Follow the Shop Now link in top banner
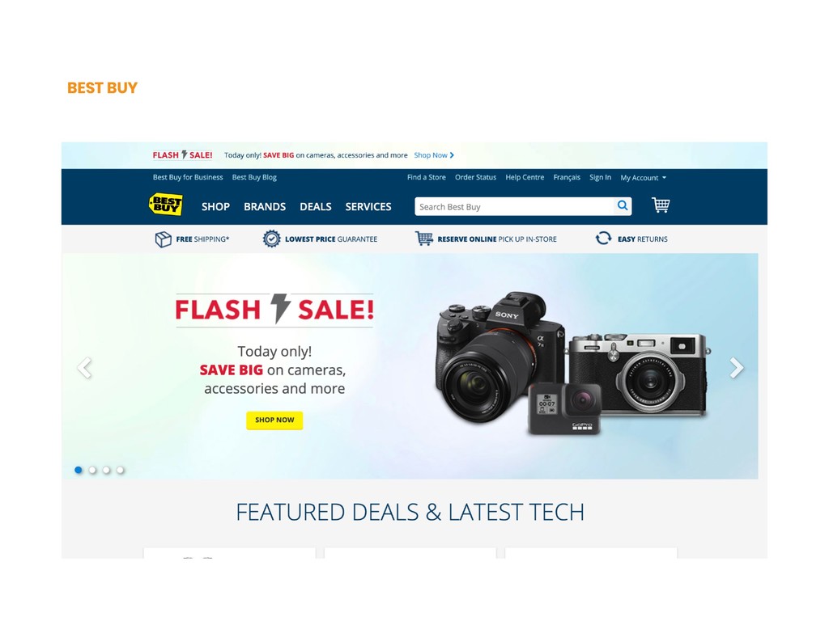Screen dimensions: 829x621 [x=434, y=155]
